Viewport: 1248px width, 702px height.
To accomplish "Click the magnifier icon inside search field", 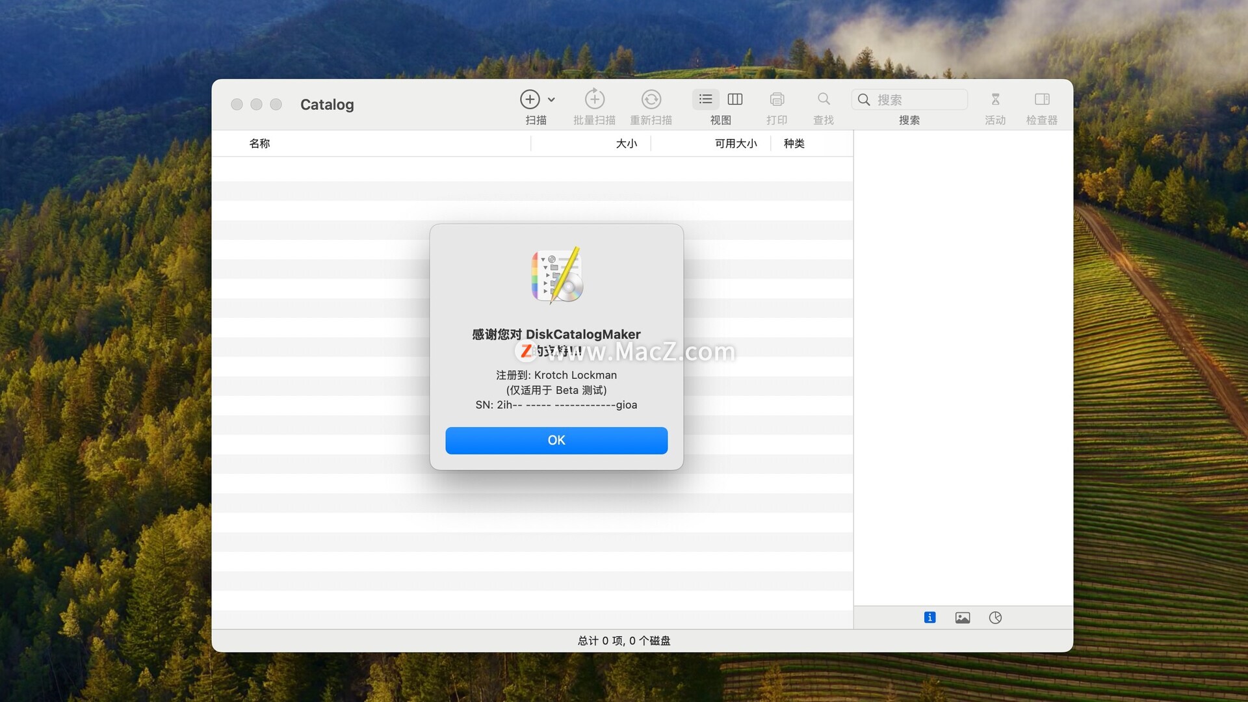I will point(864,99).
